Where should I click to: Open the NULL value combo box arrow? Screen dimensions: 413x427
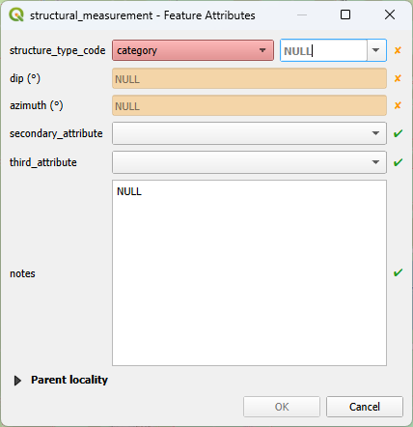376,50
